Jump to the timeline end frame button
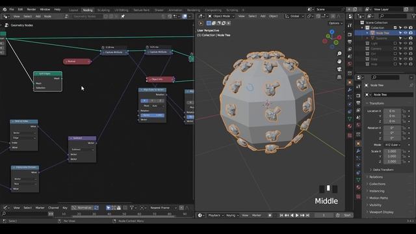 (x=307, y=215)
